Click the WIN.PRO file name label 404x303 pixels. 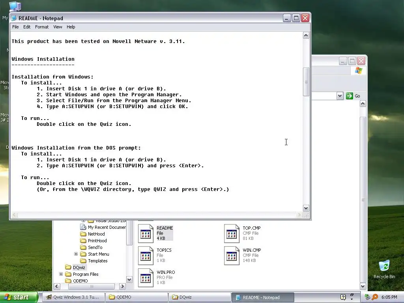point(166,272)
